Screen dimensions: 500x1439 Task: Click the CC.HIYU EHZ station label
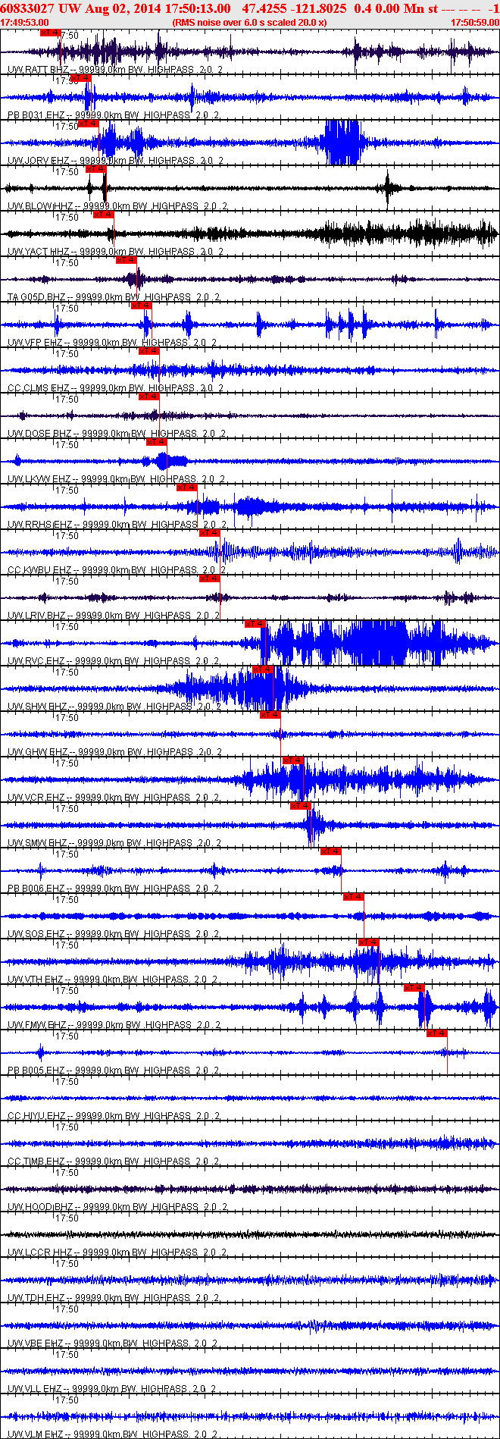tap(36, 1116)
